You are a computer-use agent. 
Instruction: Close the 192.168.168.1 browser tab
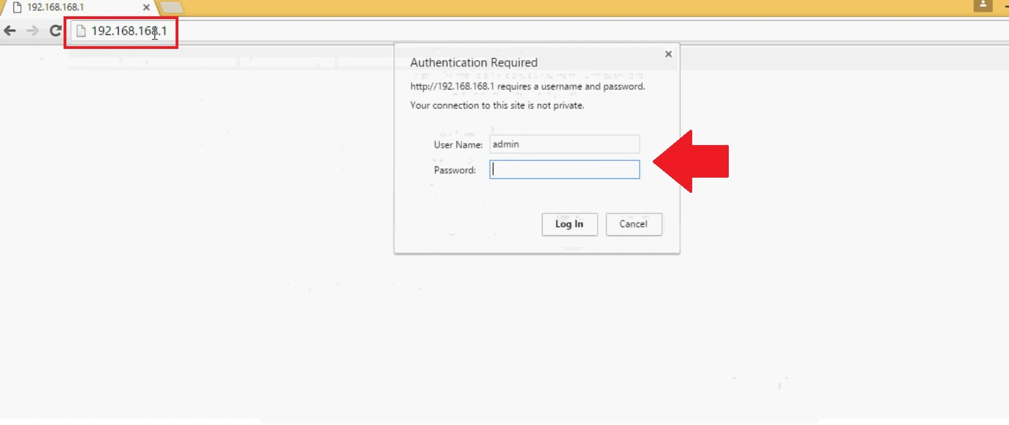click(x=146, y=7)
